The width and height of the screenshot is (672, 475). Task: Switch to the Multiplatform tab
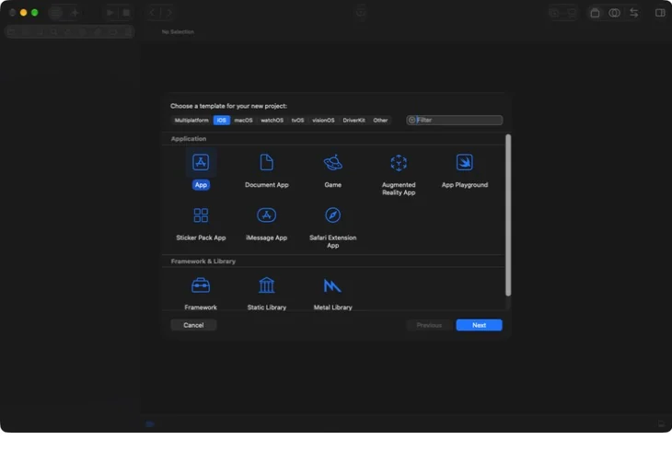point(191,120)
